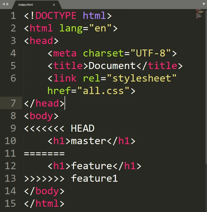Click the link tag name
Viewport: 207px width, 212px height.
(x=65, y=78)
